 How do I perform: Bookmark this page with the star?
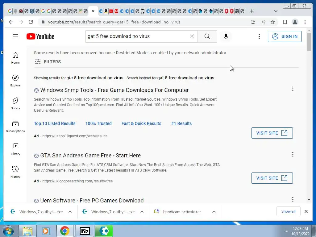click(x=273, y=22)
